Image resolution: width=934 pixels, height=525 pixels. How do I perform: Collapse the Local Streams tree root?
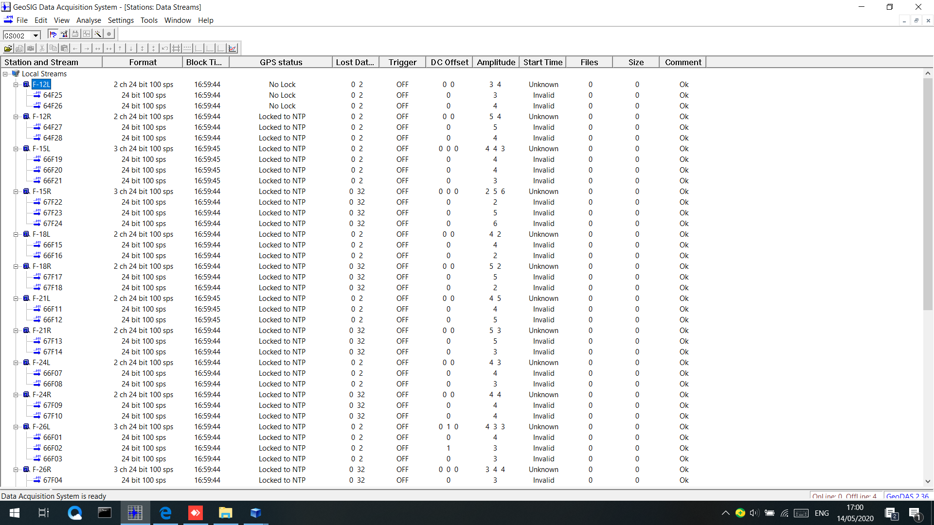tap(5, 74)
